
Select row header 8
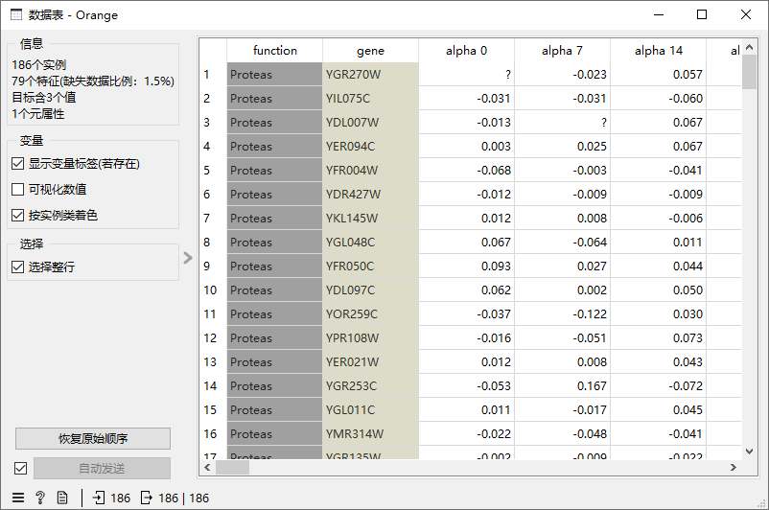point(213,243)
